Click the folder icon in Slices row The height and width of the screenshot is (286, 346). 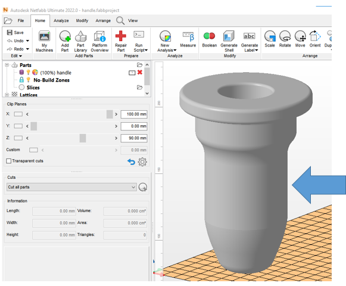click(139, 87)
